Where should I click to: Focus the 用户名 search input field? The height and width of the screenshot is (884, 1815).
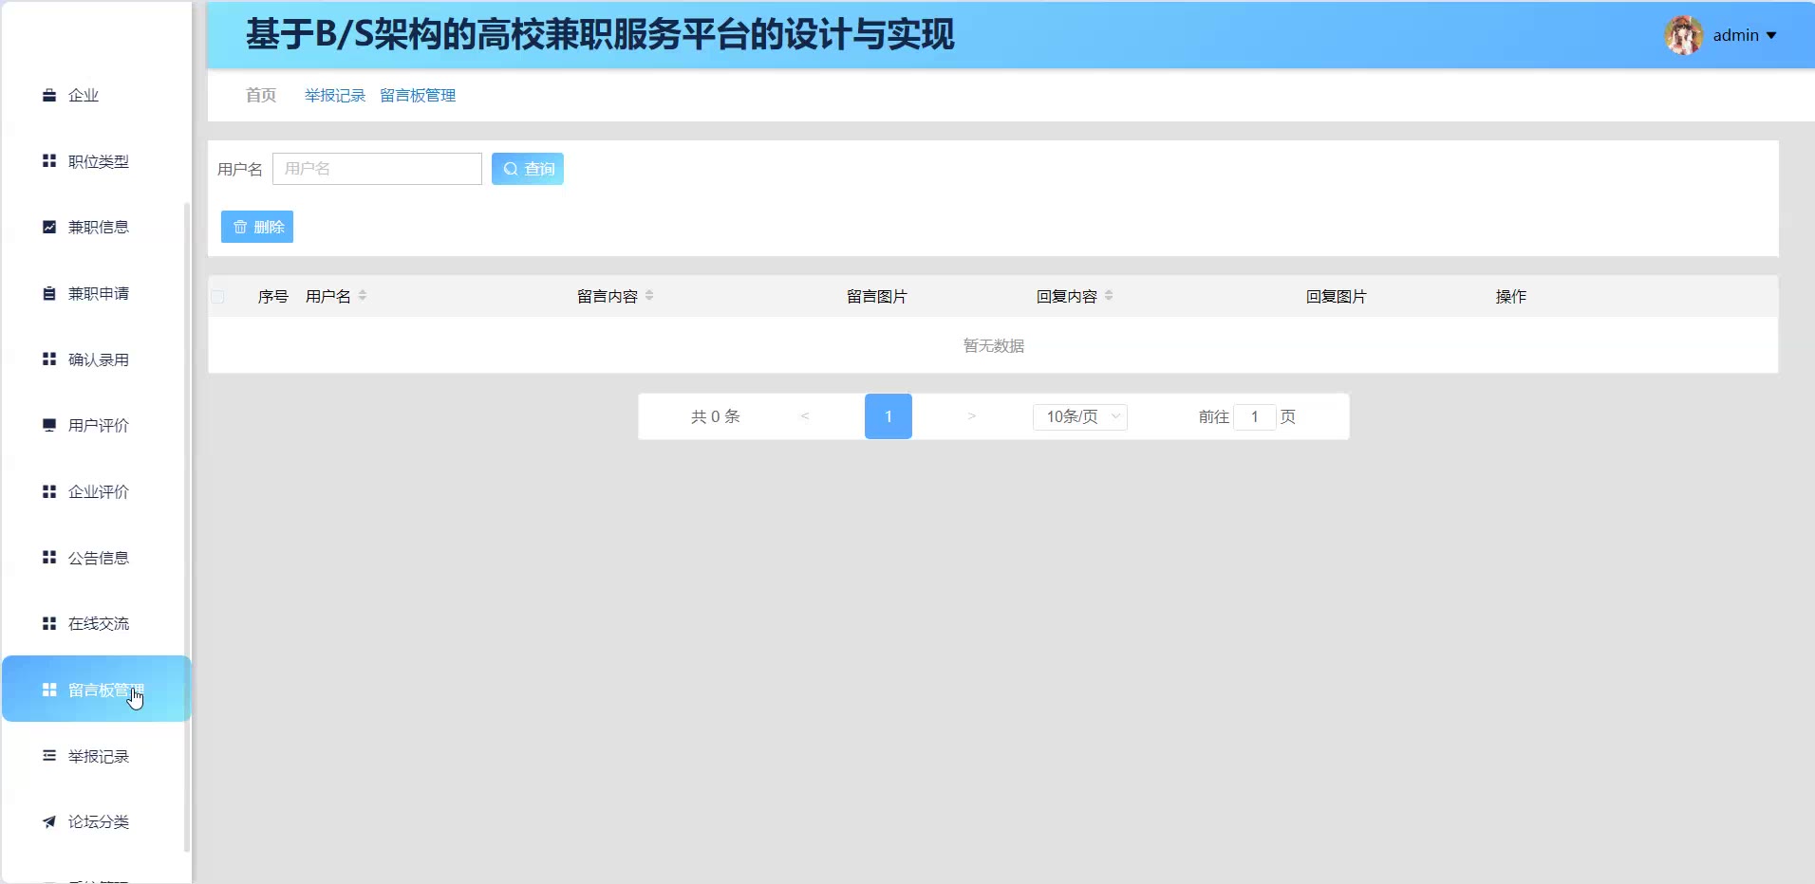point(377,169)
